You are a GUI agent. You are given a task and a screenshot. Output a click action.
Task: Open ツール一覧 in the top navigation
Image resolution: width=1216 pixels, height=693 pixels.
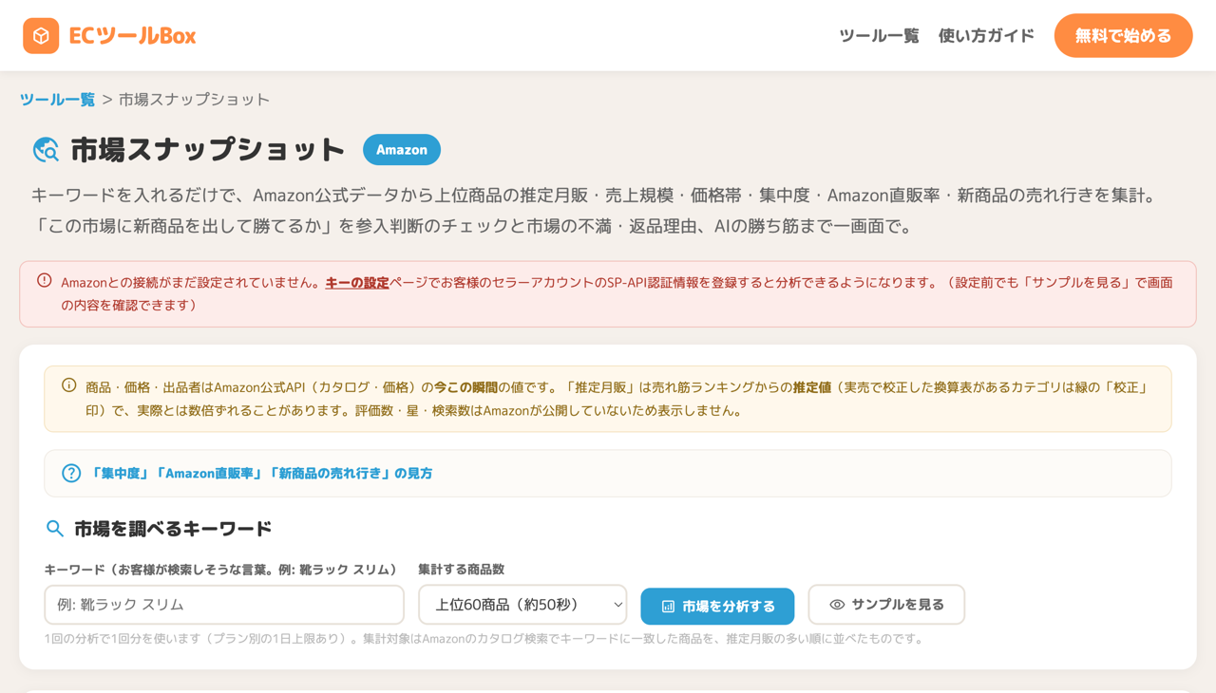coord(879,36)
